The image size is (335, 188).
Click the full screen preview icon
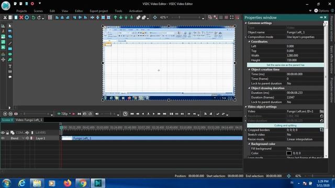coord(232,17)
